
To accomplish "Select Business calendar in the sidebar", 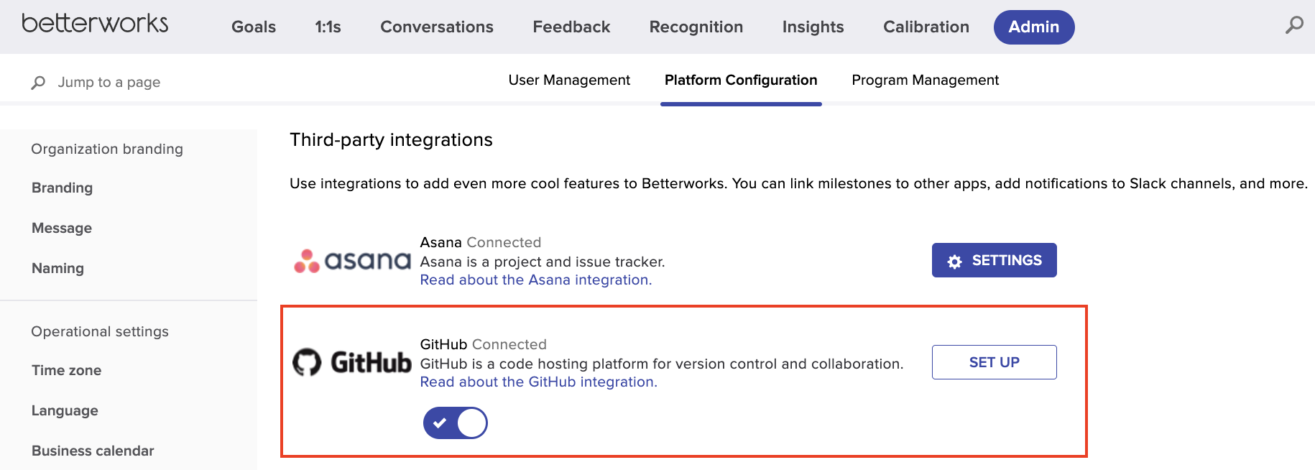I will point(93,451).
